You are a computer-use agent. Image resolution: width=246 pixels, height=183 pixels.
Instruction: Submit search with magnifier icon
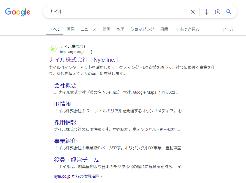pos(229,12)
